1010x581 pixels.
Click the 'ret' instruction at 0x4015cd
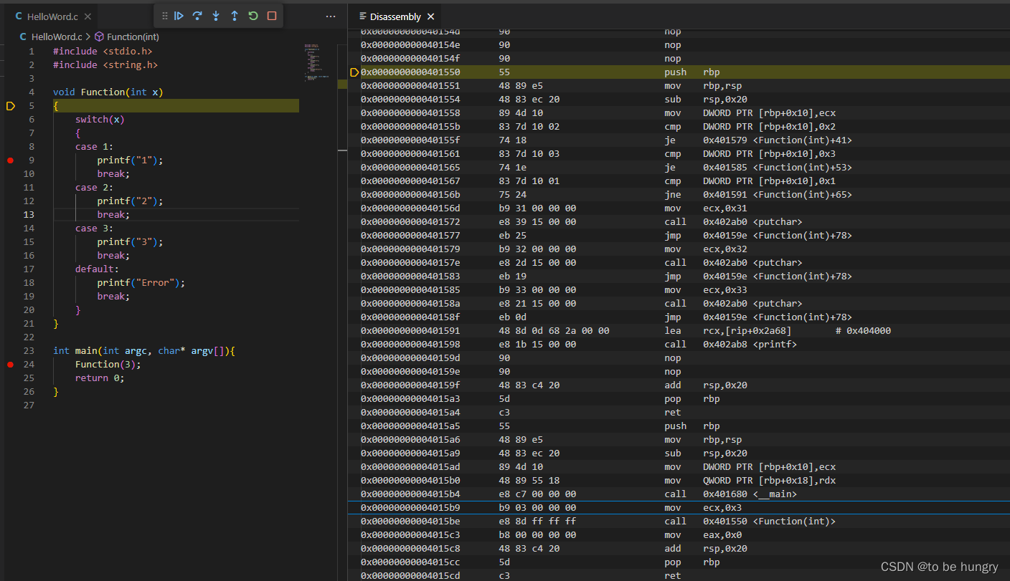(x=672, y=576)
